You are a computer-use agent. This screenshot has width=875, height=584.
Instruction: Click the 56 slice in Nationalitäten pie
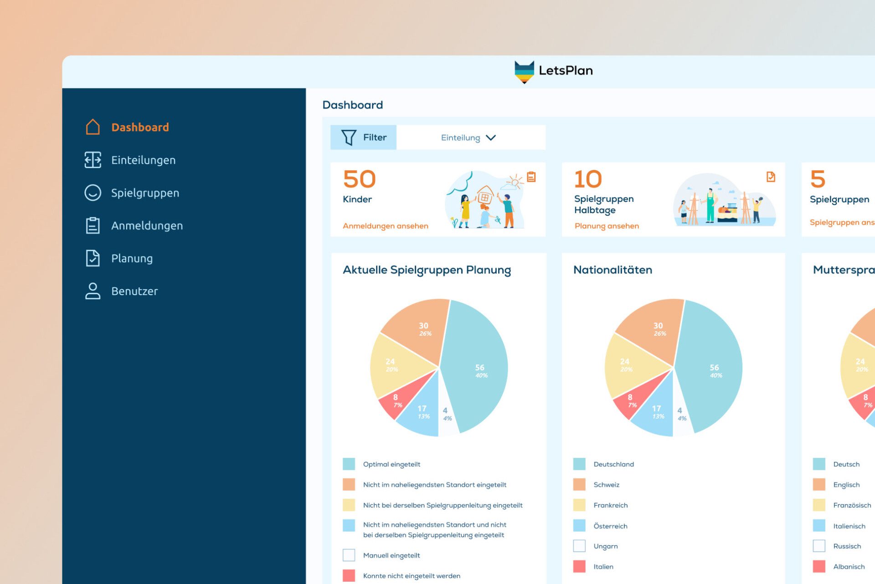point(713,370)
